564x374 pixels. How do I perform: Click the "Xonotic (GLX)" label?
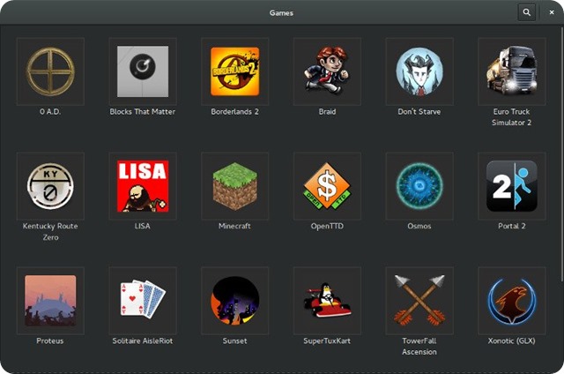(512, 340)
